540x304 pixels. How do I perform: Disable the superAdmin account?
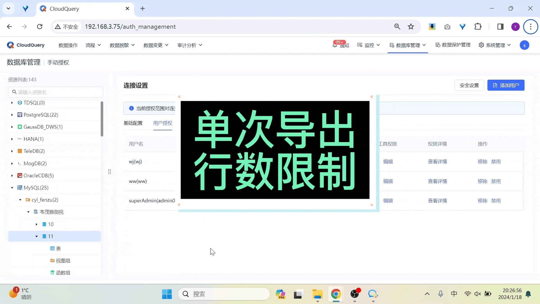[496, 201]
